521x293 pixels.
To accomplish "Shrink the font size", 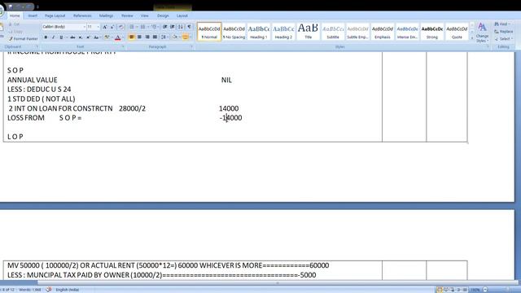I will coord(112,27).
